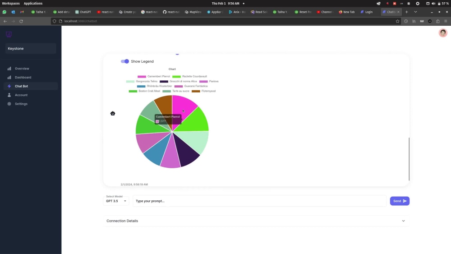Click the Account person icon
451x254 pixels.
(x=9, y=95)
